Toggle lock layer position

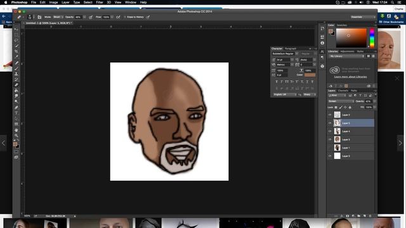345,107
